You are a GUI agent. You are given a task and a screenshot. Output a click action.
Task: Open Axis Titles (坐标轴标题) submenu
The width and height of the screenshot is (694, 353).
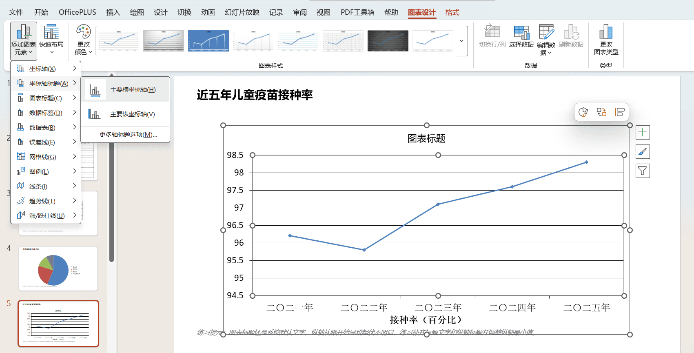[x=46, y=83]
